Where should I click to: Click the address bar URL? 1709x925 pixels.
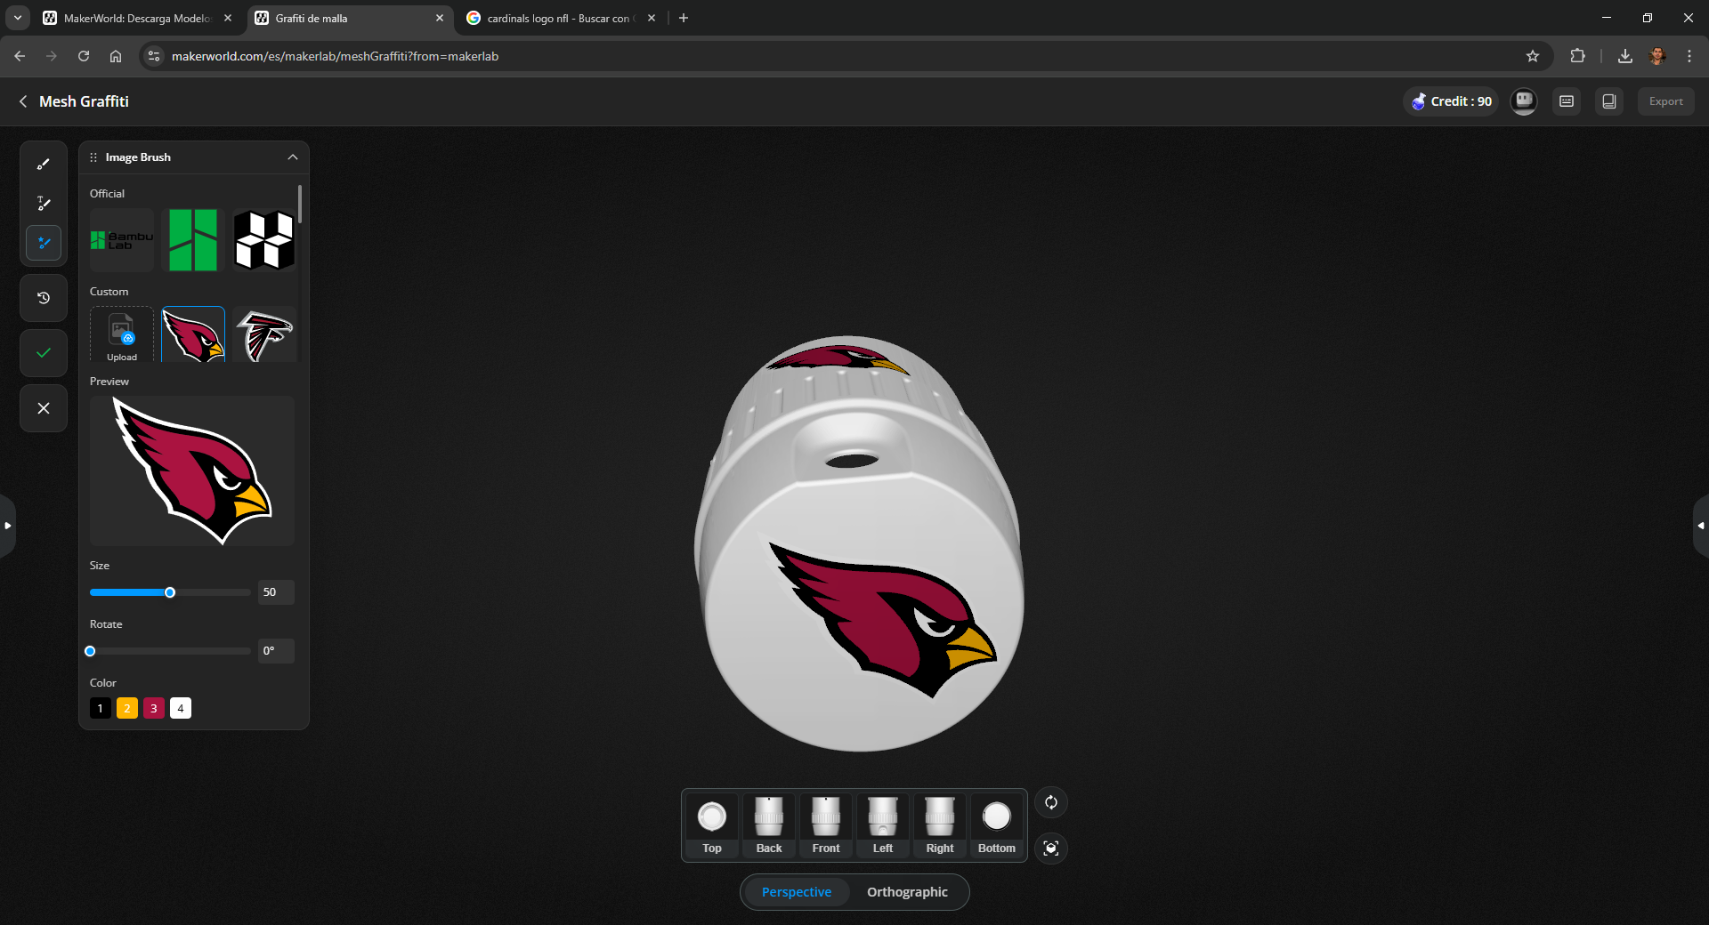tap(335, 56)
